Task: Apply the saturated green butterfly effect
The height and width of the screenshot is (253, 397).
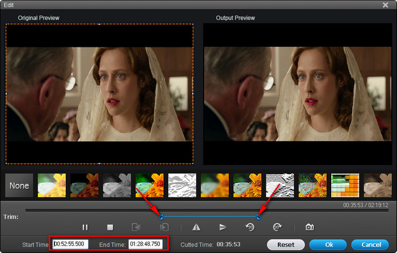Action: coord(150,185)
